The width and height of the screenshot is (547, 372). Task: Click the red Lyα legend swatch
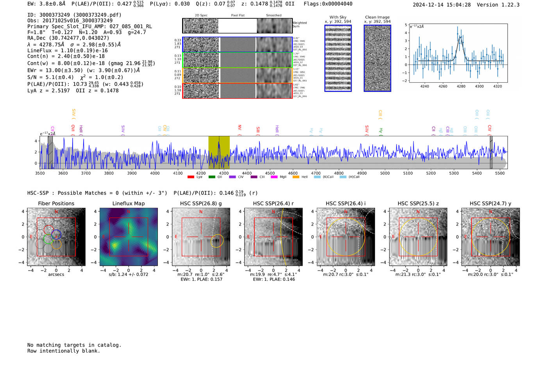(x=191, y=177)
